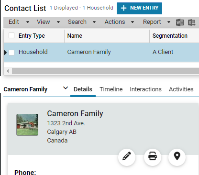
Task: Tick the select-all checkbox beside Entry Type
Action: pyautogui.click(x=11, y=35)
